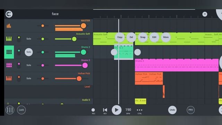Click the right resize handle of Drums 2 clip
The width and height of the screenshot is (222, 125).
point(137,52)
